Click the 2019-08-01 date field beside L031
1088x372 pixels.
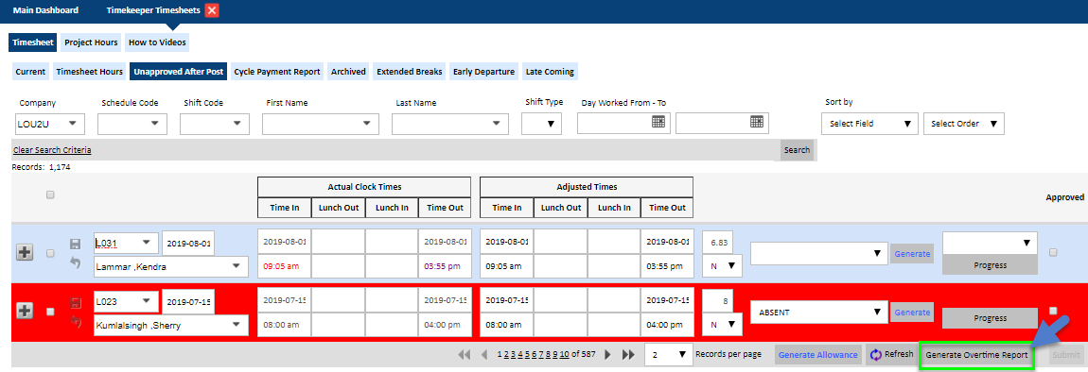188,244
